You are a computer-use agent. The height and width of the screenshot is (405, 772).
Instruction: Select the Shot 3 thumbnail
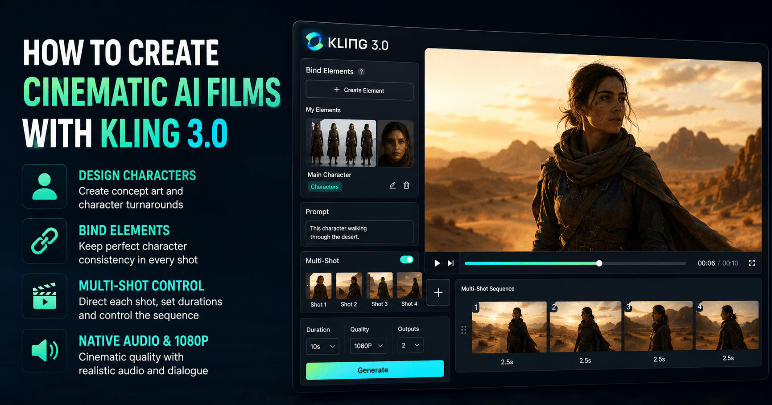[380, 286]
